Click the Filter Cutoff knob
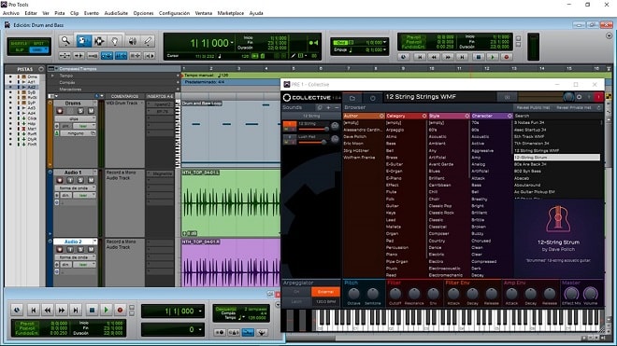This screenshot has height=346, width=617. coord(395,294)
